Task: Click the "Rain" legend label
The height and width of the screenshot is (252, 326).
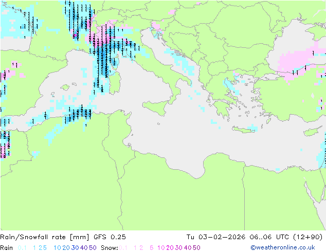Action: point(7,248)
